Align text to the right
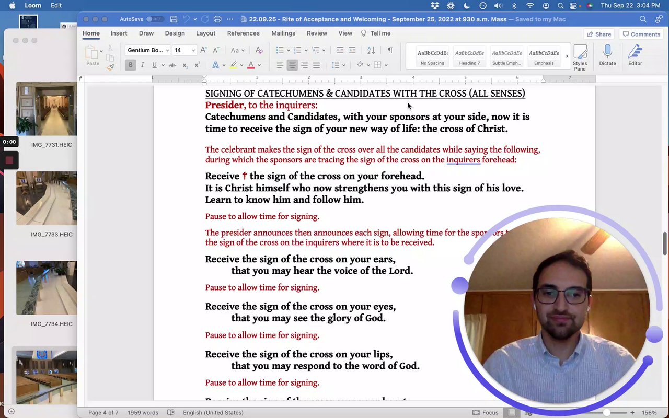The image size is (669, 418). [x=304, y=65]
